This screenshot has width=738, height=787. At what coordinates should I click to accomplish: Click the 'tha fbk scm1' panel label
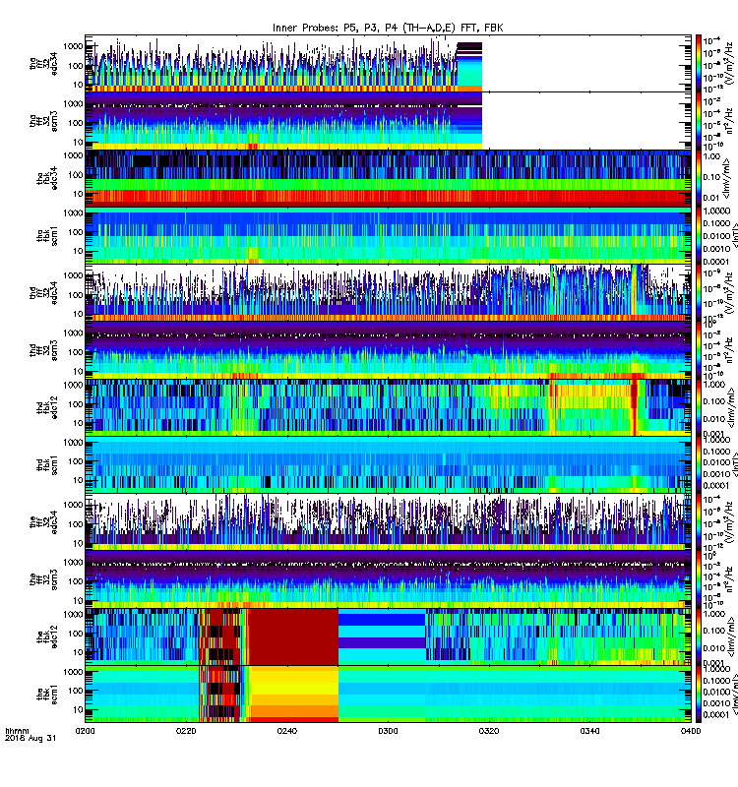(47, 236)
